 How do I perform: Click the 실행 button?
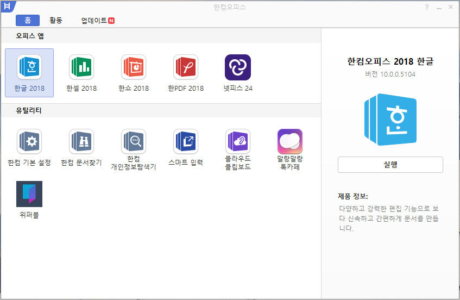(390, 165)
